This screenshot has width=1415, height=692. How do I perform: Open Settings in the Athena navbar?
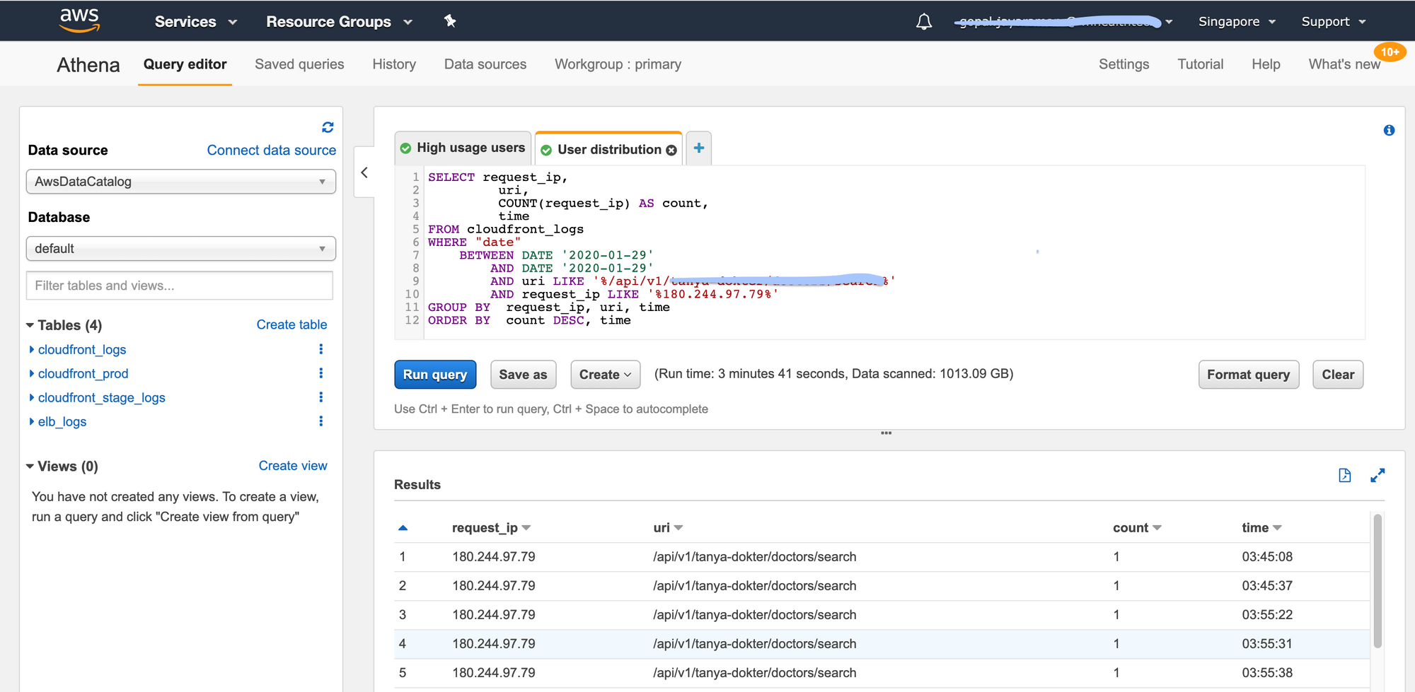[1124, 64]
